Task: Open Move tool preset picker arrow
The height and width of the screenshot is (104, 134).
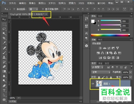Action: point(10,9)
